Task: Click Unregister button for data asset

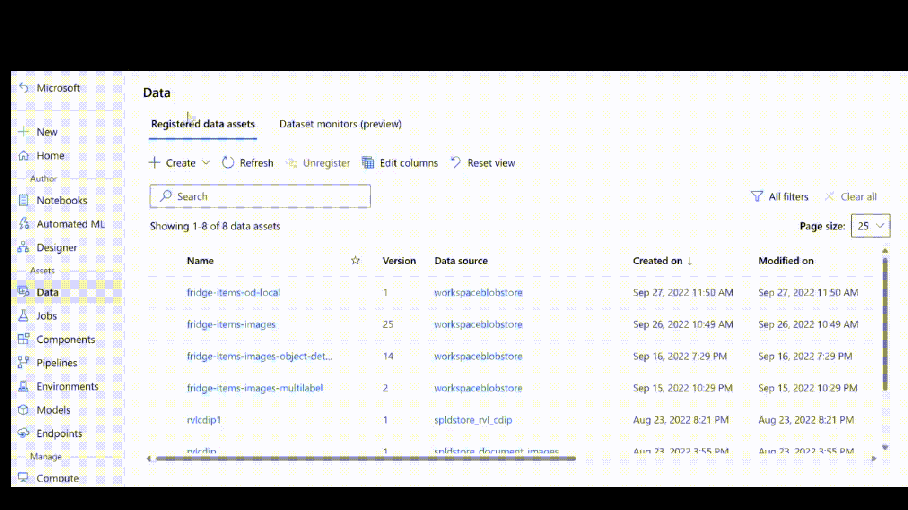Action: [x=318, y=162]
